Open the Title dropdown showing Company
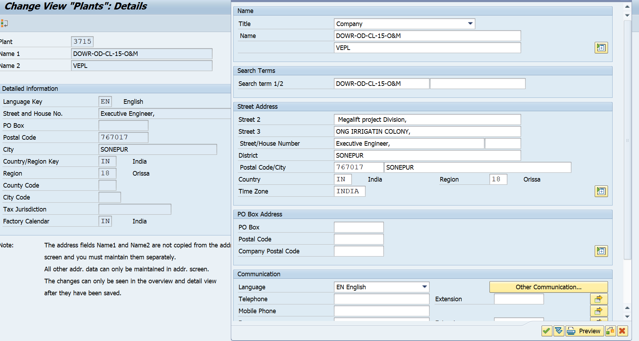Viewport: 639px width, 341px height. (470, 24)
